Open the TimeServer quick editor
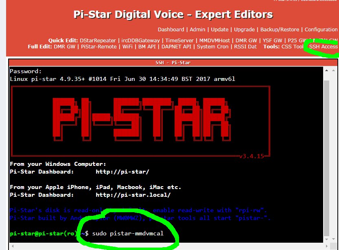 pyautogui.click(x=179, y=40)
